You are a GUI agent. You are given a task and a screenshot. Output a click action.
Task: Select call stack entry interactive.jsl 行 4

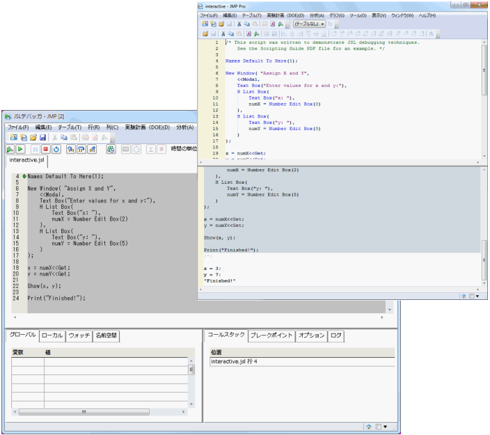[234, 362]
